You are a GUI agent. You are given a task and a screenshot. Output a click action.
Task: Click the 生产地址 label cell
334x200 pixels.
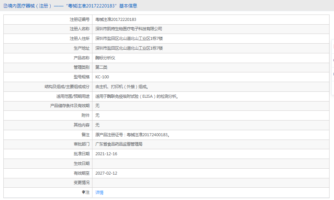click(x=48, y=49)
